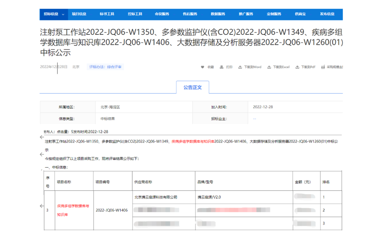This screenshot has width=373, height=246.
Task: Click the 下载到Pdf download icon
Action: point(297,67)
